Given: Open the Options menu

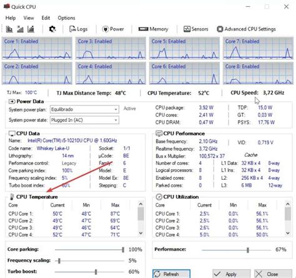Looking at the screenshot, I should (66, 18).
